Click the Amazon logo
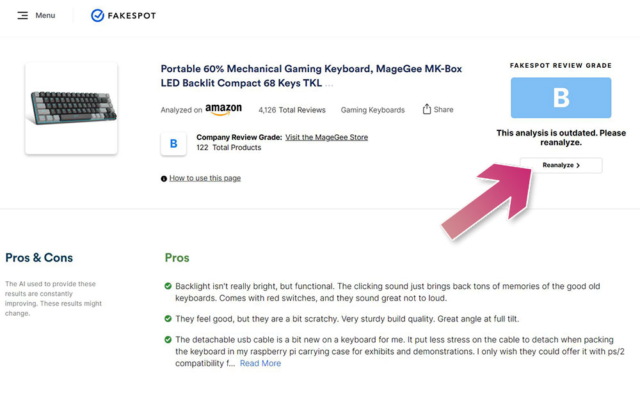This screenshot has width=640, height=393. pos(223,109)
